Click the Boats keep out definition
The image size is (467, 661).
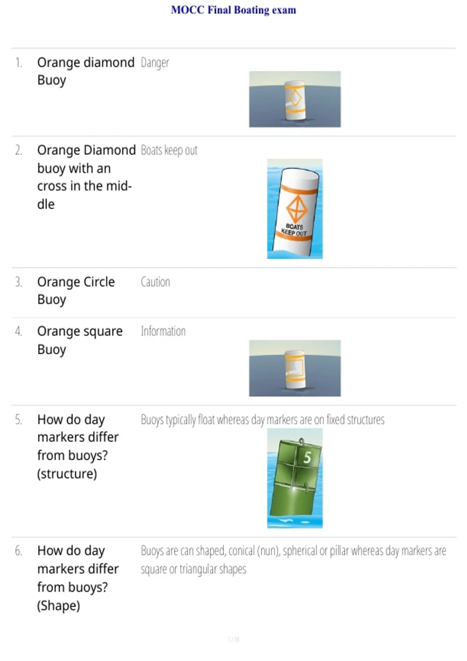[x=169, y=150]
